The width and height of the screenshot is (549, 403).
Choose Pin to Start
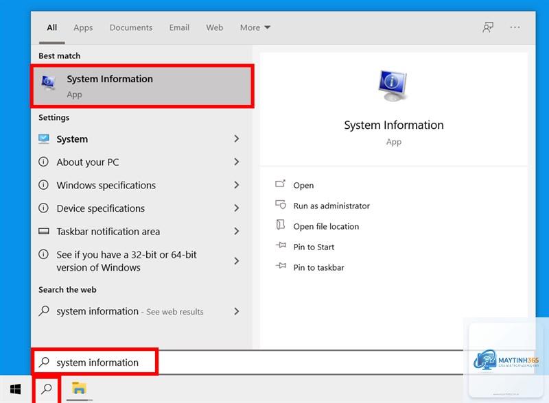pyautogui.click(x=314, y=247)
